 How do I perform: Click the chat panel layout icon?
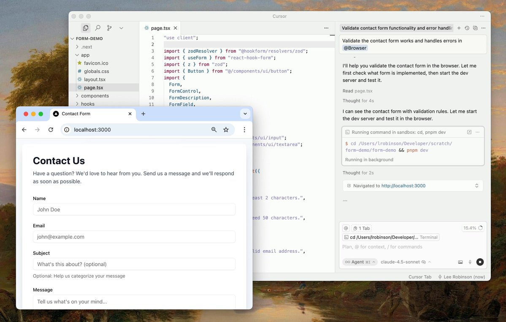tap(475, 28)
